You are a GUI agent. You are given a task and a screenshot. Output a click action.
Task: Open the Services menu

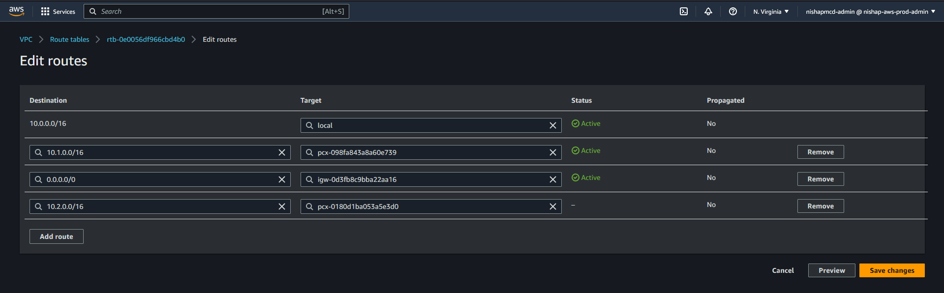point(58,11)
